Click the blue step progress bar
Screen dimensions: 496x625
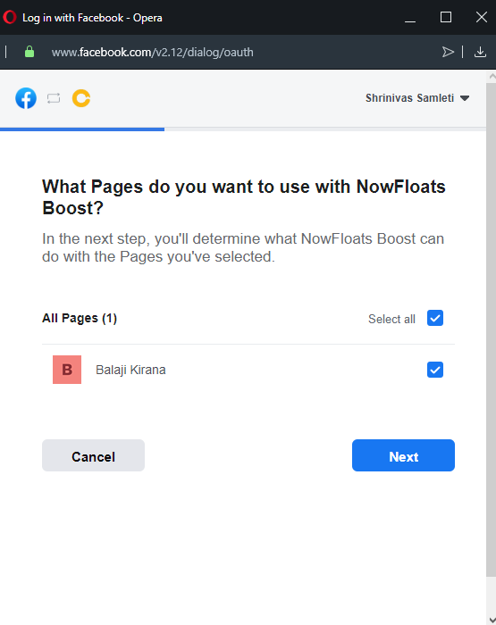82,129
